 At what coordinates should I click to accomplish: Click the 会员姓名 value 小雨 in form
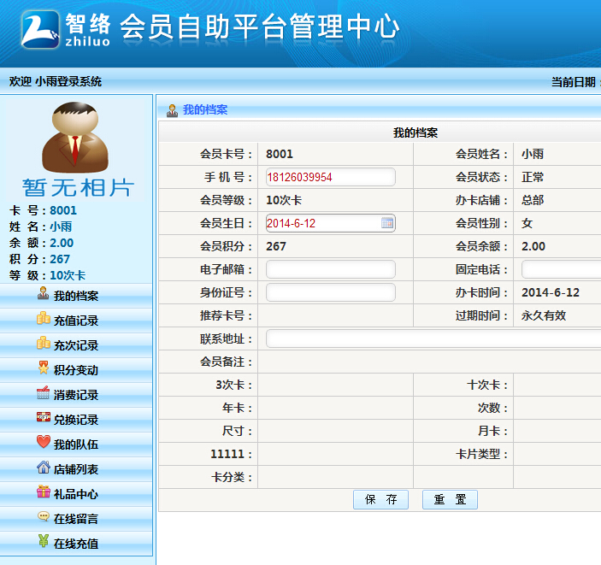(533, 154)
